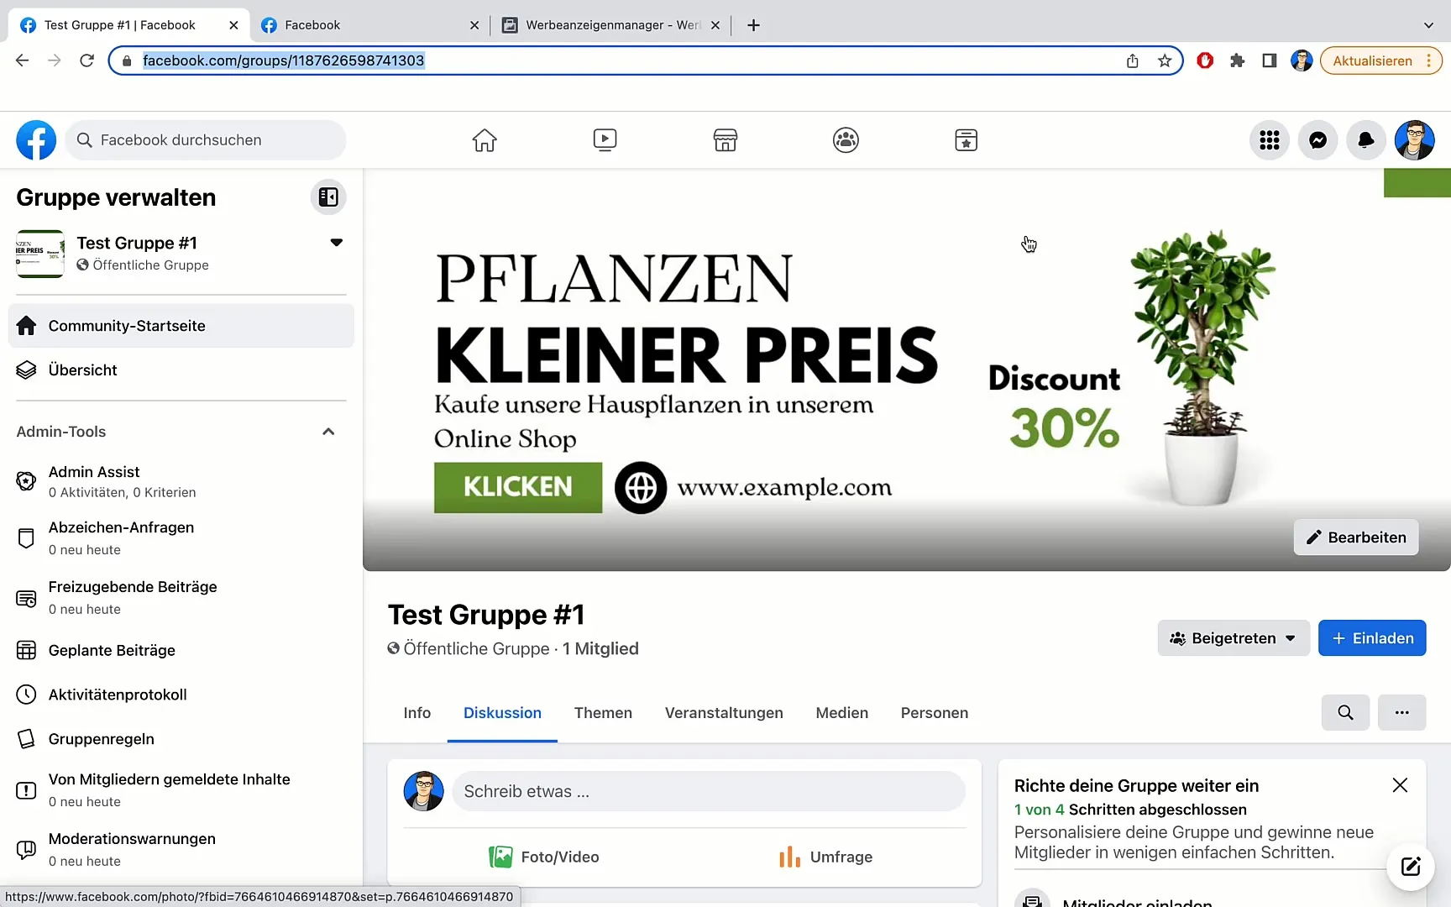Open the Gaming icon in top navigation
1451x907 pixels.
click(x=966, y=140)
